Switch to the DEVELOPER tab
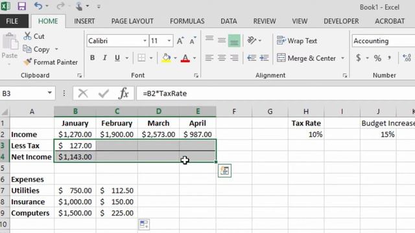The width and height of the screenshot is (415, 233). coord(341,21)
